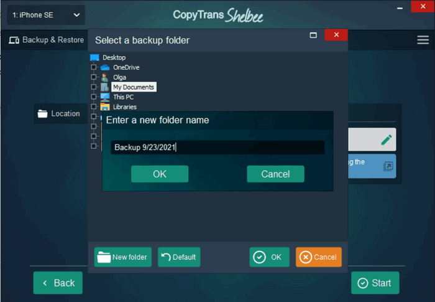Click the Olga user folder icon
The height and width of the screenshot is (302, 435).
point(104,77)
